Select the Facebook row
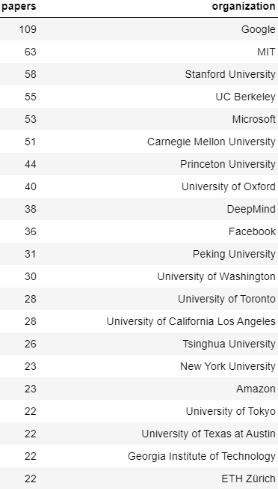The width and height of the screenshot is (278, 489). tap(139, 231)
